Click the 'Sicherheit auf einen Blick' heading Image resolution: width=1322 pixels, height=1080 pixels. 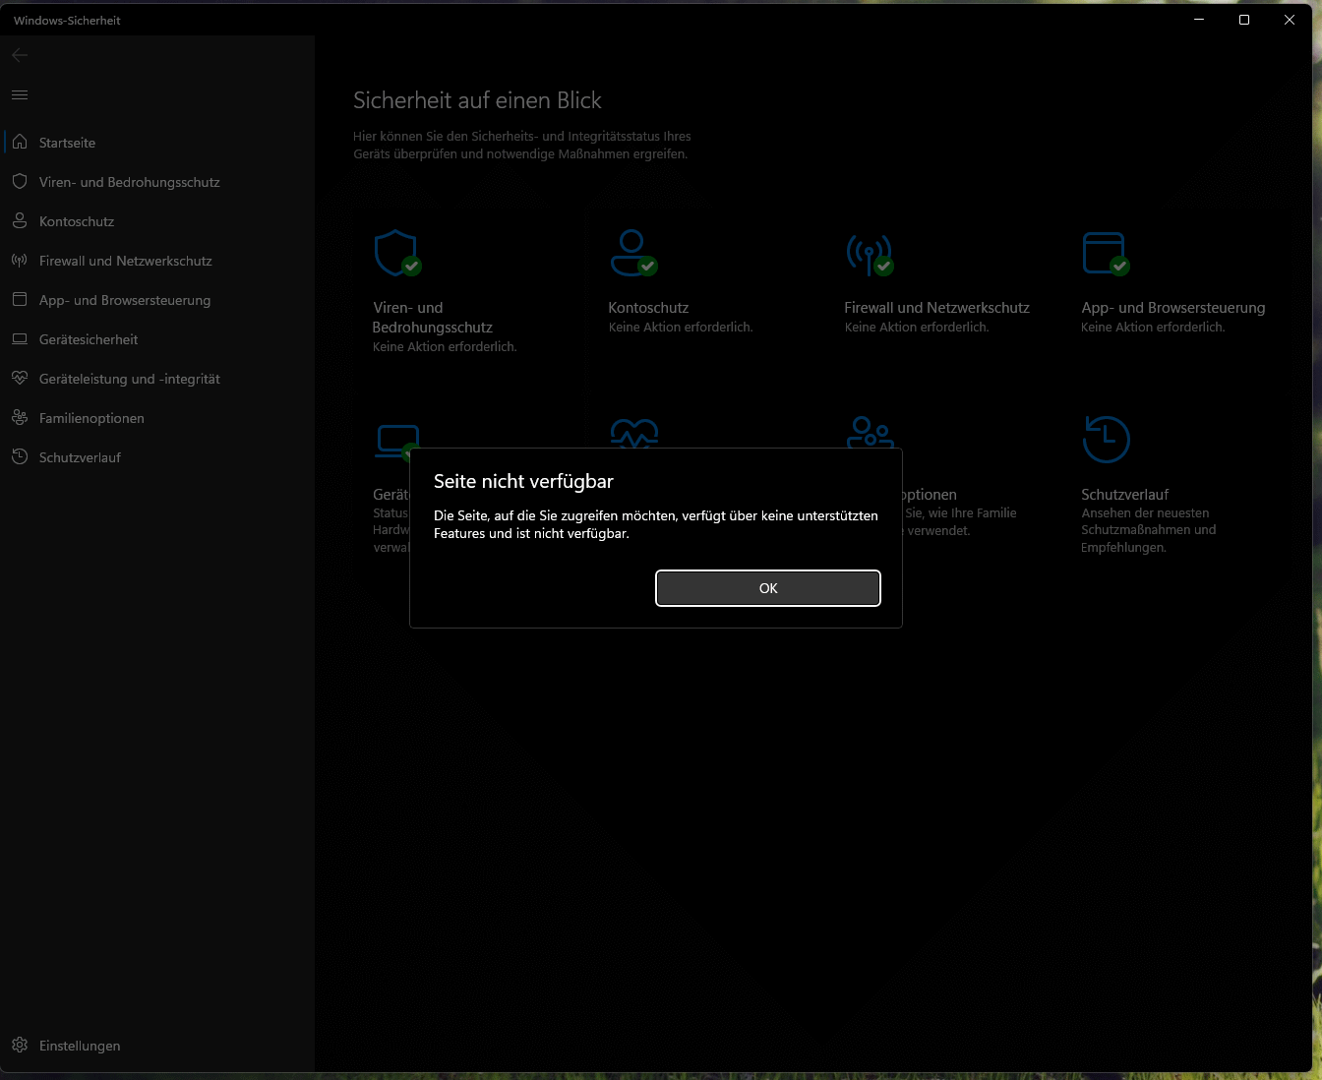coord(477,100)
